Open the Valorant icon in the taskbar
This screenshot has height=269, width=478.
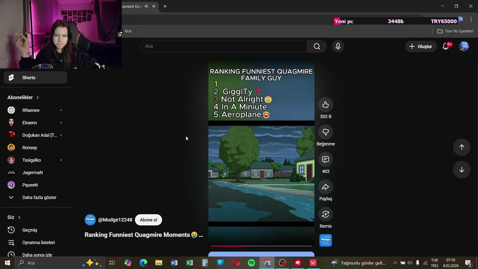313,263
